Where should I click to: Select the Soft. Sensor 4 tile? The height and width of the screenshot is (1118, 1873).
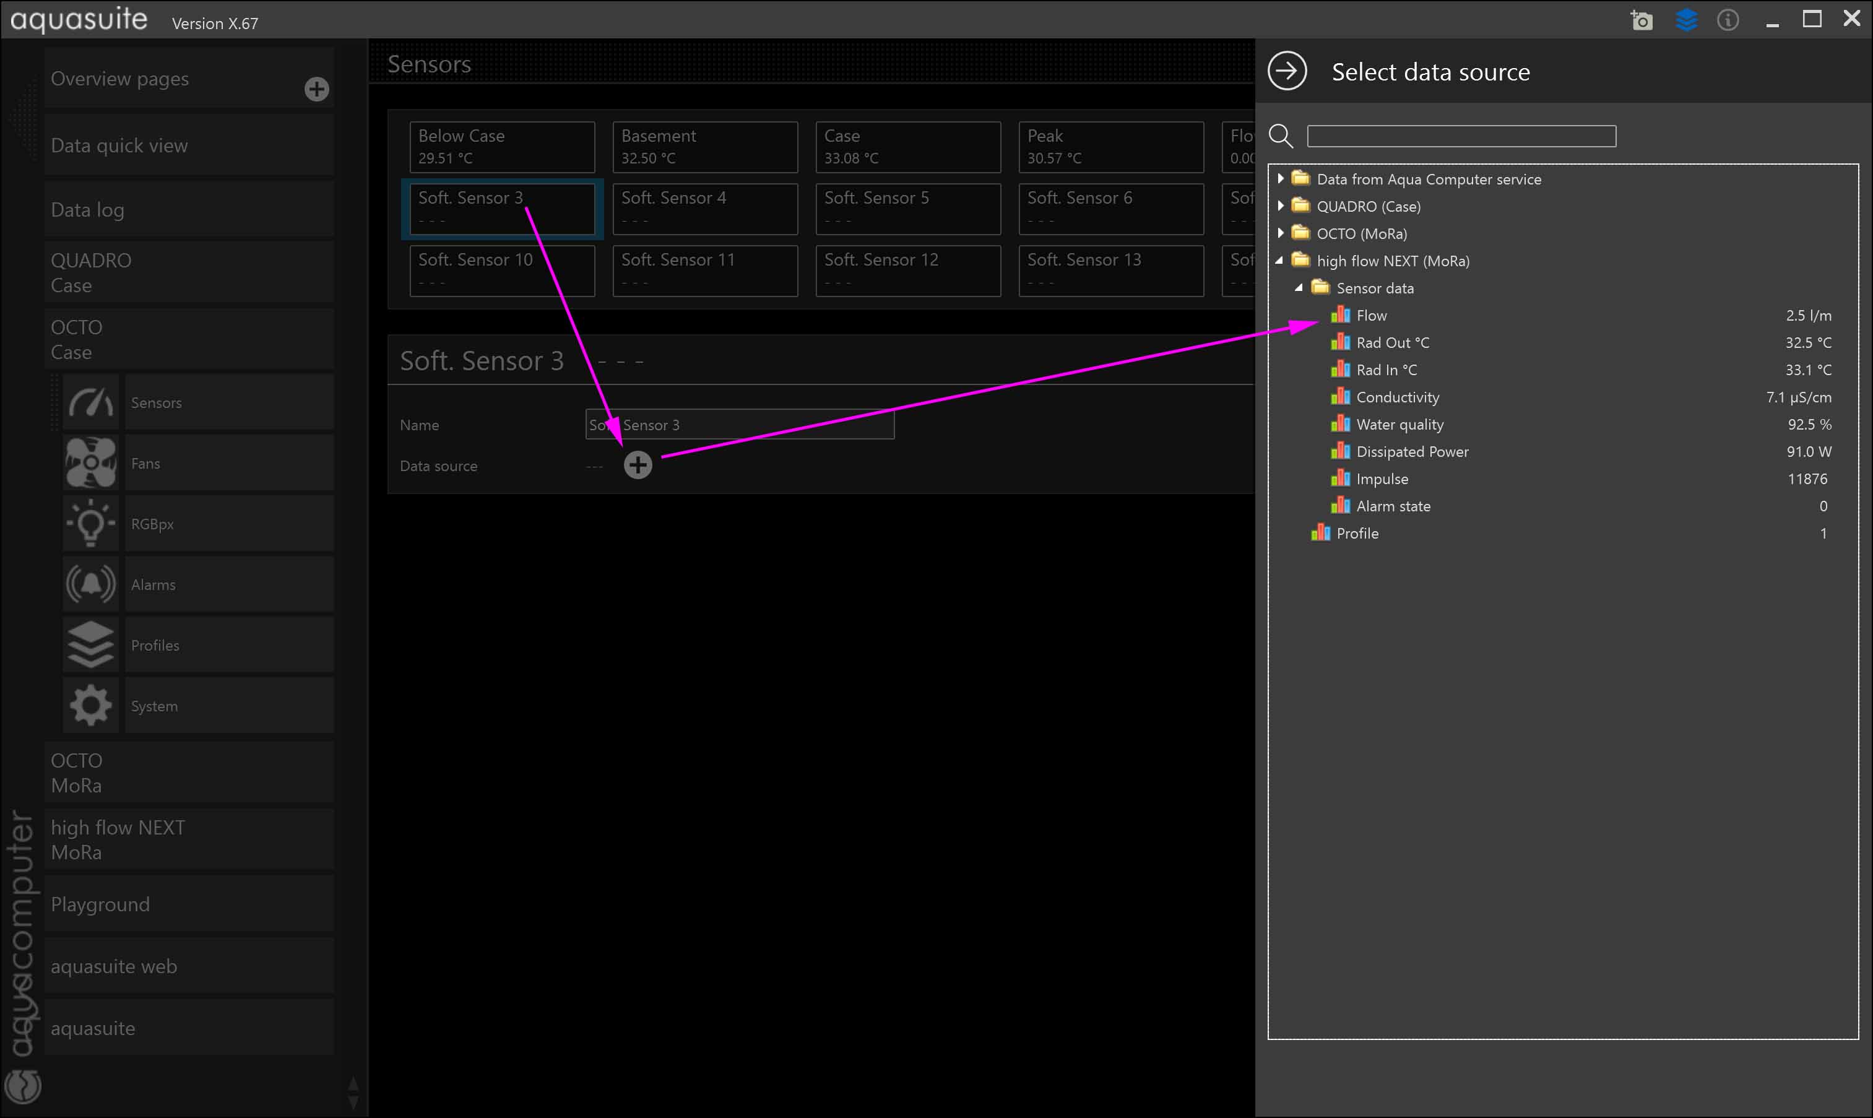(x=705, y=209)
